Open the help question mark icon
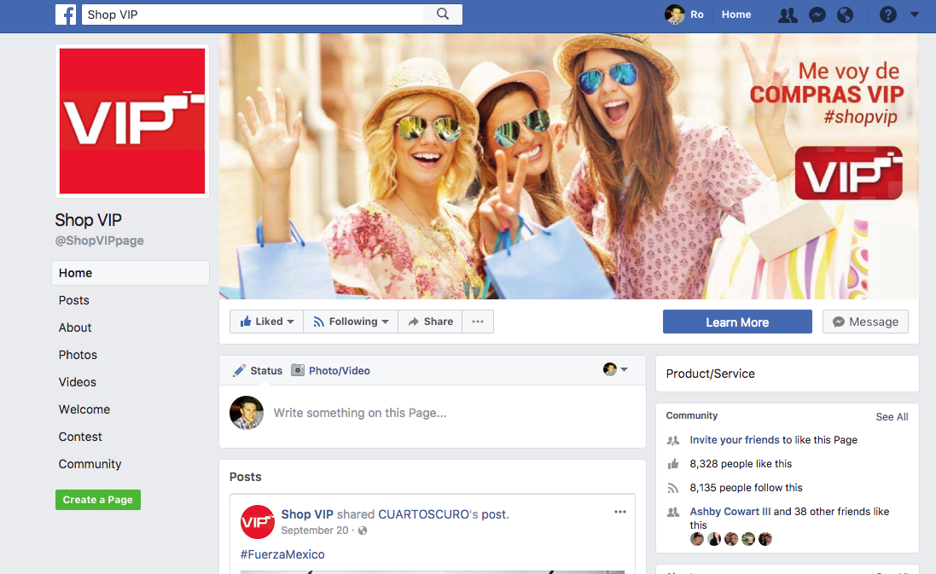Screen dimensions: 936x574 coord(887,14)
